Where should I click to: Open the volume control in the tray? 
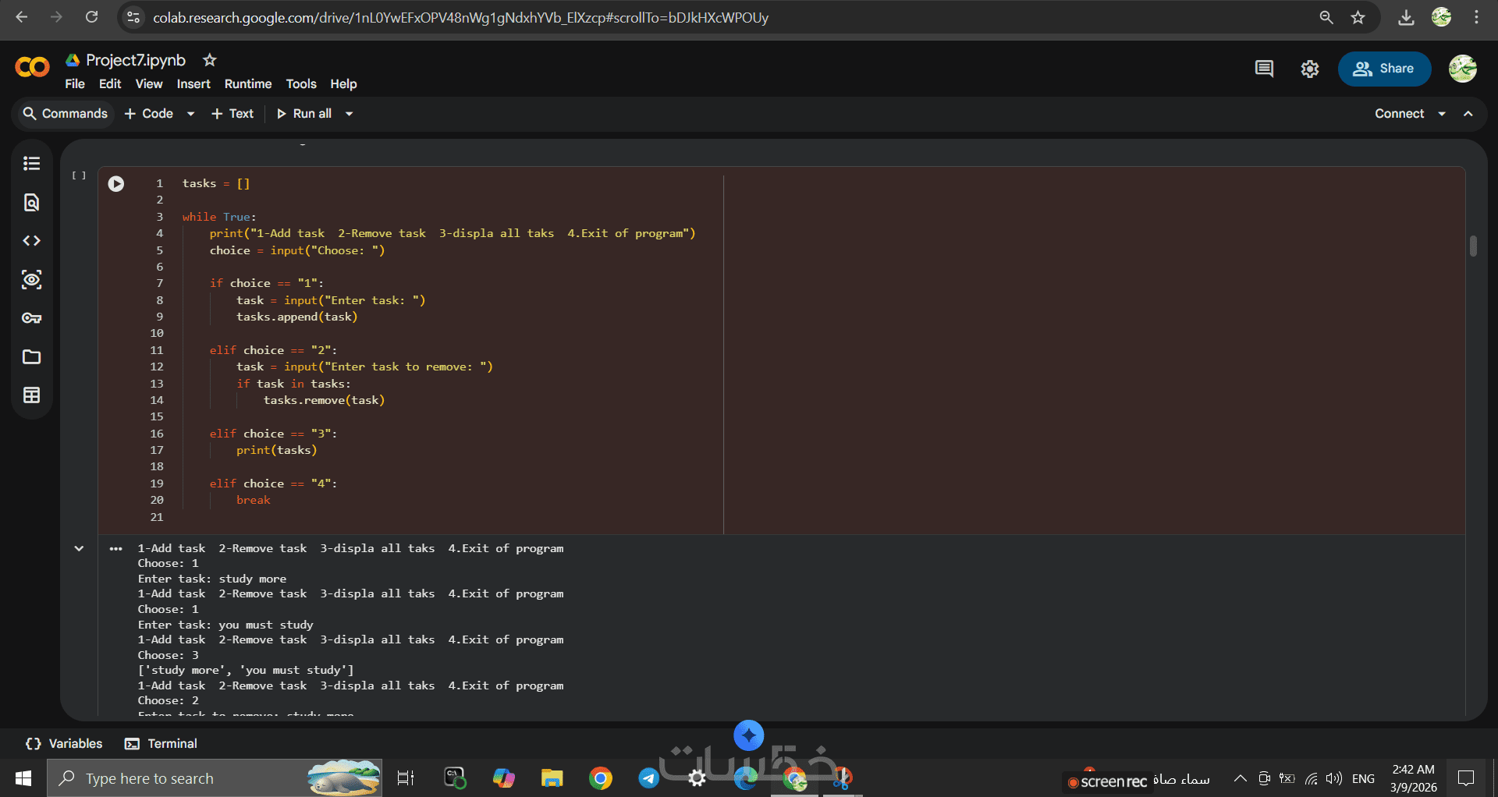1334,778
